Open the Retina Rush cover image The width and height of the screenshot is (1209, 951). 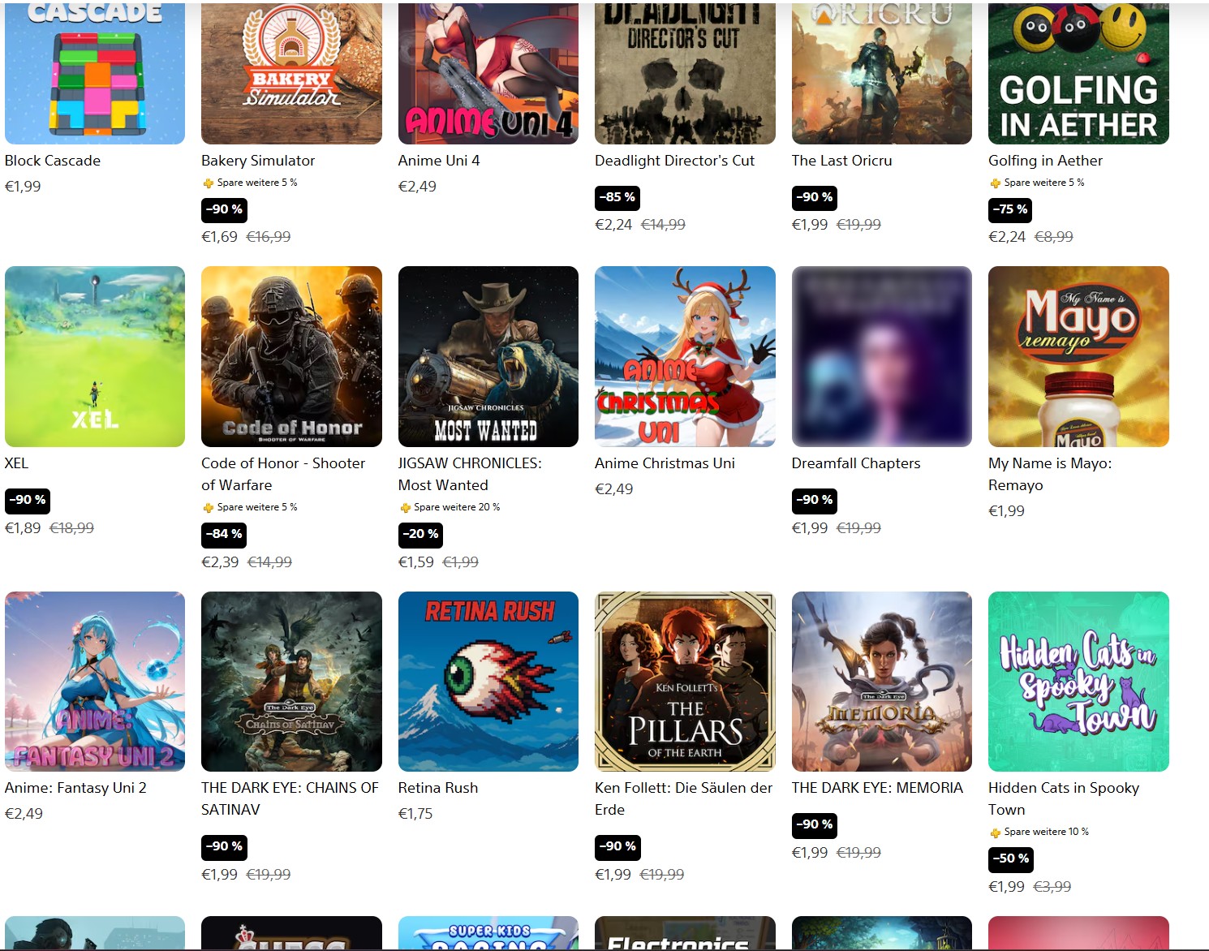[x=488, y=682]
